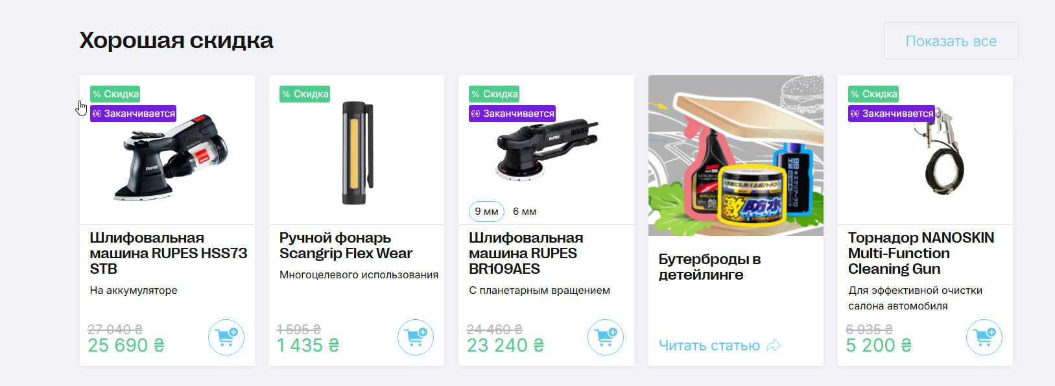
Task: Open the Ручной фонарь Scangrip Flex Wear title
Action: [346, 246]
